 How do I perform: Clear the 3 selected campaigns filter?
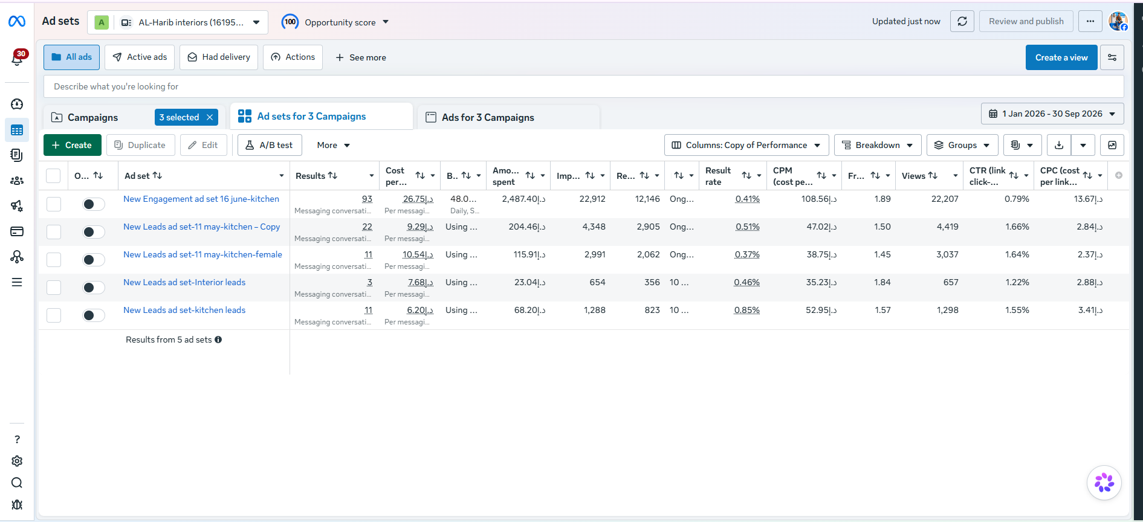210,117
